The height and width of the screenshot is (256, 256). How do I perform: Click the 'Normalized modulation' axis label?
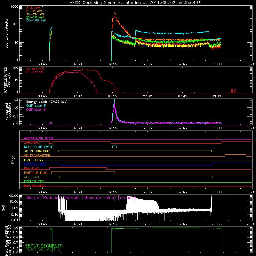tap(8, 112)
